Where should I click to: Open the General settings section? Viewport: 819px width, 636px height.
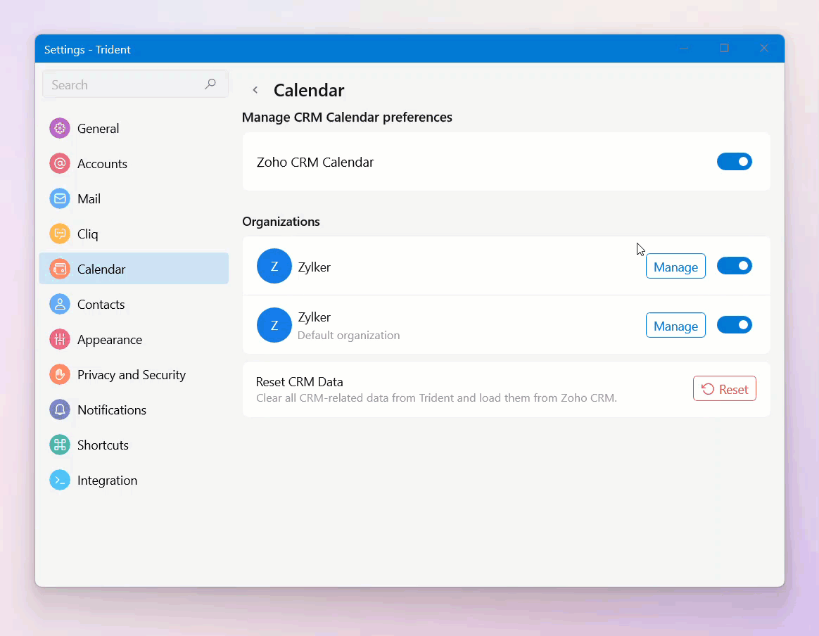point(134,129)
